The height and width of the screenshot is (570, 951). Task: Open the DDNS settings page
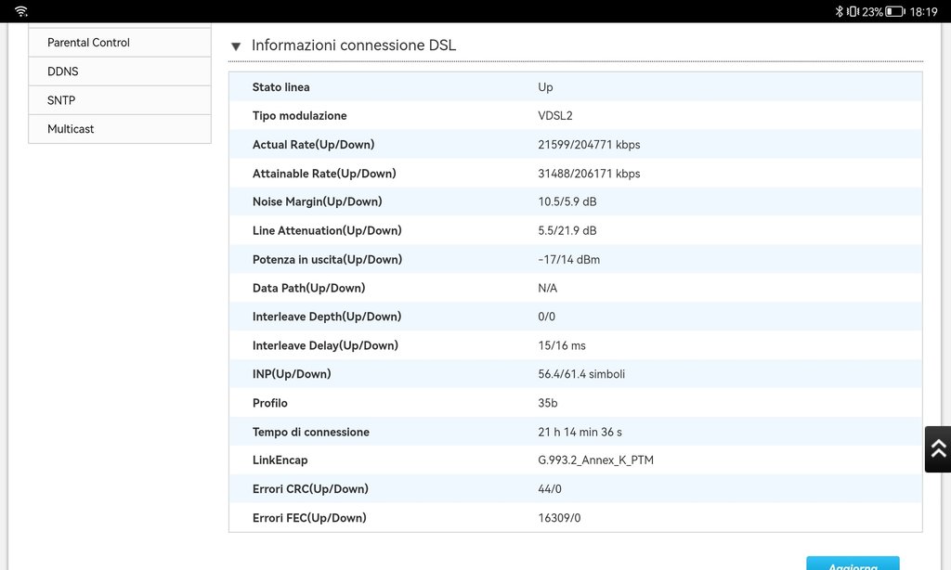coord(63,71)
